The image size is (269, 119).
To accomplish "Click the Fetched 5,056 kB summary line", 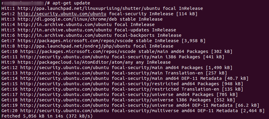I will coord(47,116).
